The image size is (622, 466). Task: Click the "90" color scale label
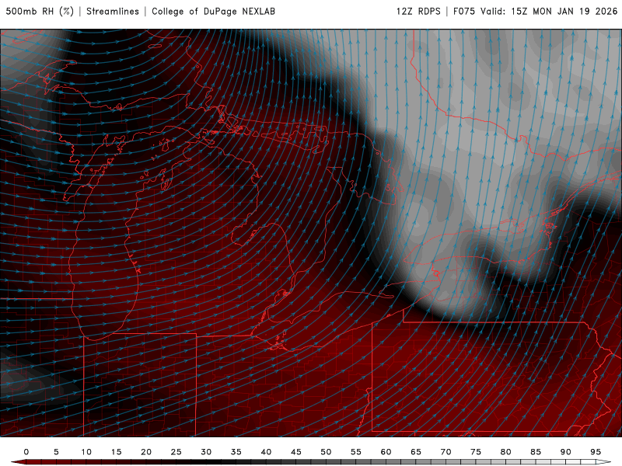coord(565,452)
